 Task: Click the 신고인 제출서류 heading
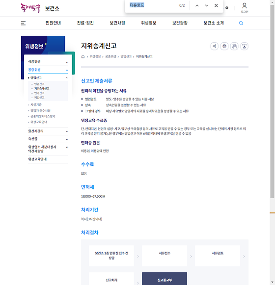96,81
